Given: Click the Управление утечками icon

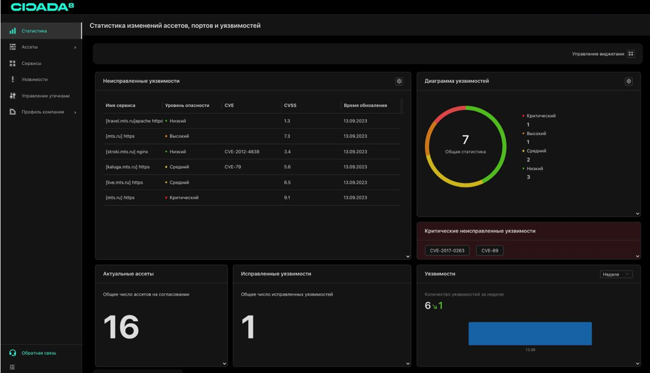Looking at the screenshot, I should (13, 96).
